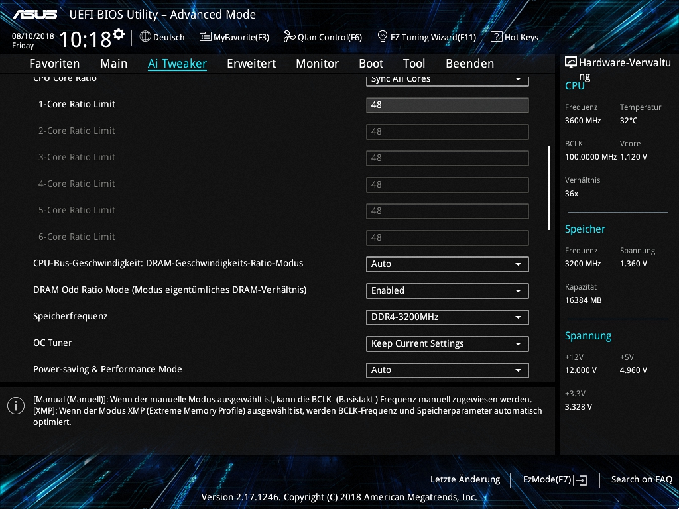679x509 pixels.
Task: Open the OC Tuner dropdown
Action: point(448,344)
